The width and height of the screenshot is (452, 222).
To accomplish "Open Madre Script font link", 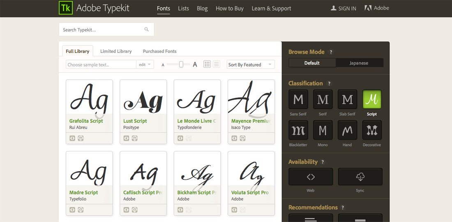I will coord(83,192).
